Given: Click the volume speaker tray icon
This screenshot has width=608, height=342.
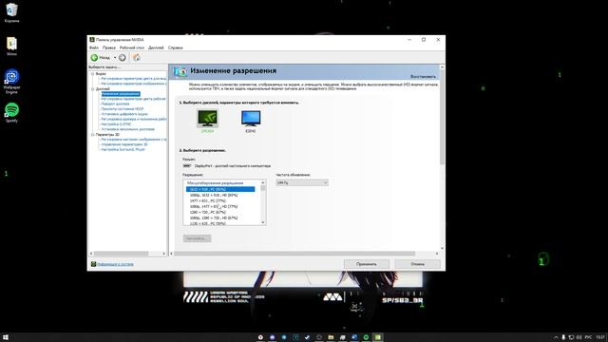Looking at the screenshot, I should pyautogui.click(x=579, y=337).
